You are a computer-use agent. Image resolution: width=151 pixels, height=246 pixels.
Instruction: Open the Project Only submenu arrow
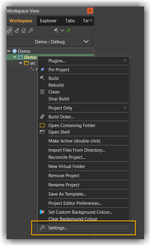pos(125,108)
